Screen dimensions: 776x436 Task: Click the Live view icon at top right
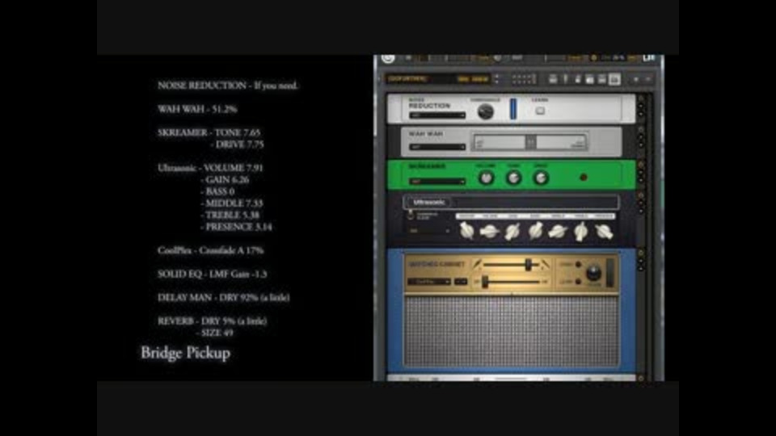click(x=649, y=58)
